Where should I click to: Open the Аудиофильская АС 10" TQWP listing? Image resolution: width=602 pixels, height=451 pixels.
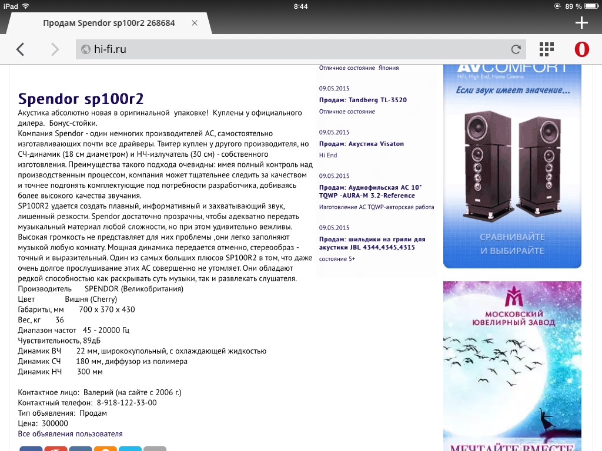point(370,191)
